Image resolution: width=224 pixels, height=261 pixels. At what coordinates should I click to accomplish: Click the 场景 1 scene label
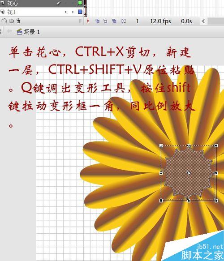32,32
